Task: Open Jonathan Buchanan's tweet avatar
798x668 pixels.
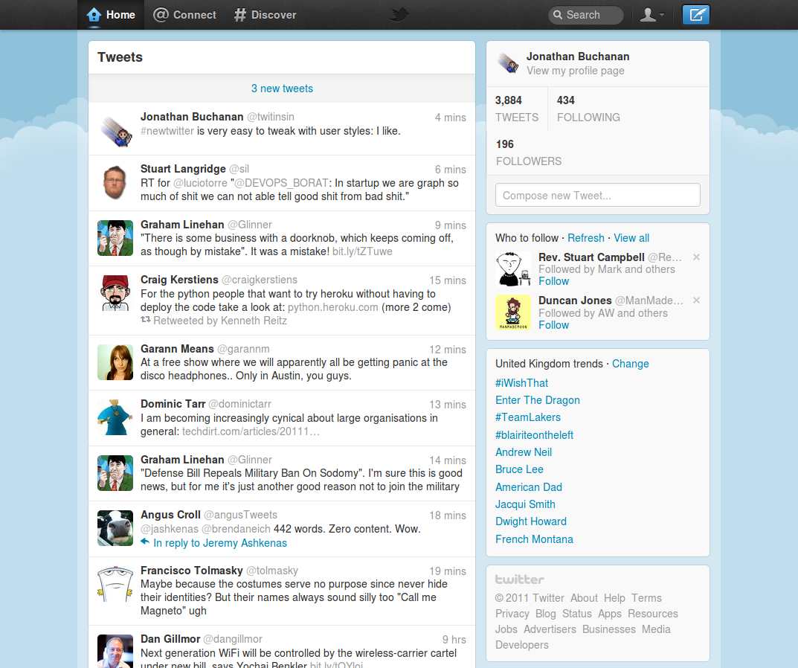Action: (115, 130)
